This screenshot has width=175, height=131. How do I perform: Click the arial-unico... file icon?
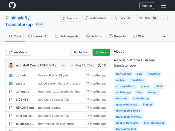pos(11,116)
